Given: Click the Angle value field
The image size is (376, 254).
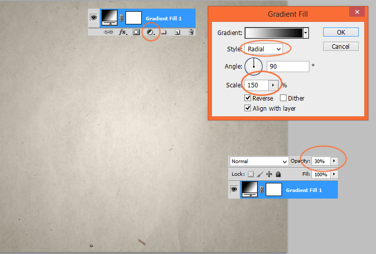Looking at the screenshot, I should coord(288,67).
